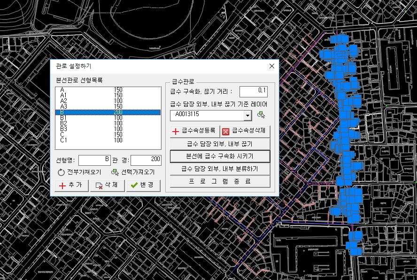Select row A3 in the list
417x280 pixels.
[108, 107]
